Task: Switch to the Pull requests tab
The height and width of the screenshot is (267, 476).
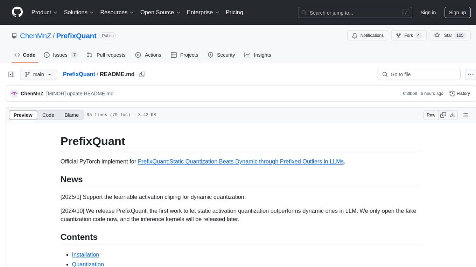Action: pos(106,55)
